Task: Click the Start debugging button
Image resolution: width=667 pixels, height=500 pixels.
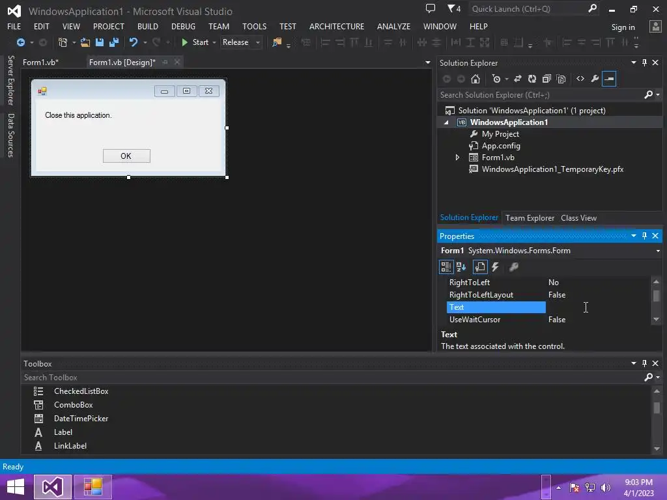Action: coord(195,42)
